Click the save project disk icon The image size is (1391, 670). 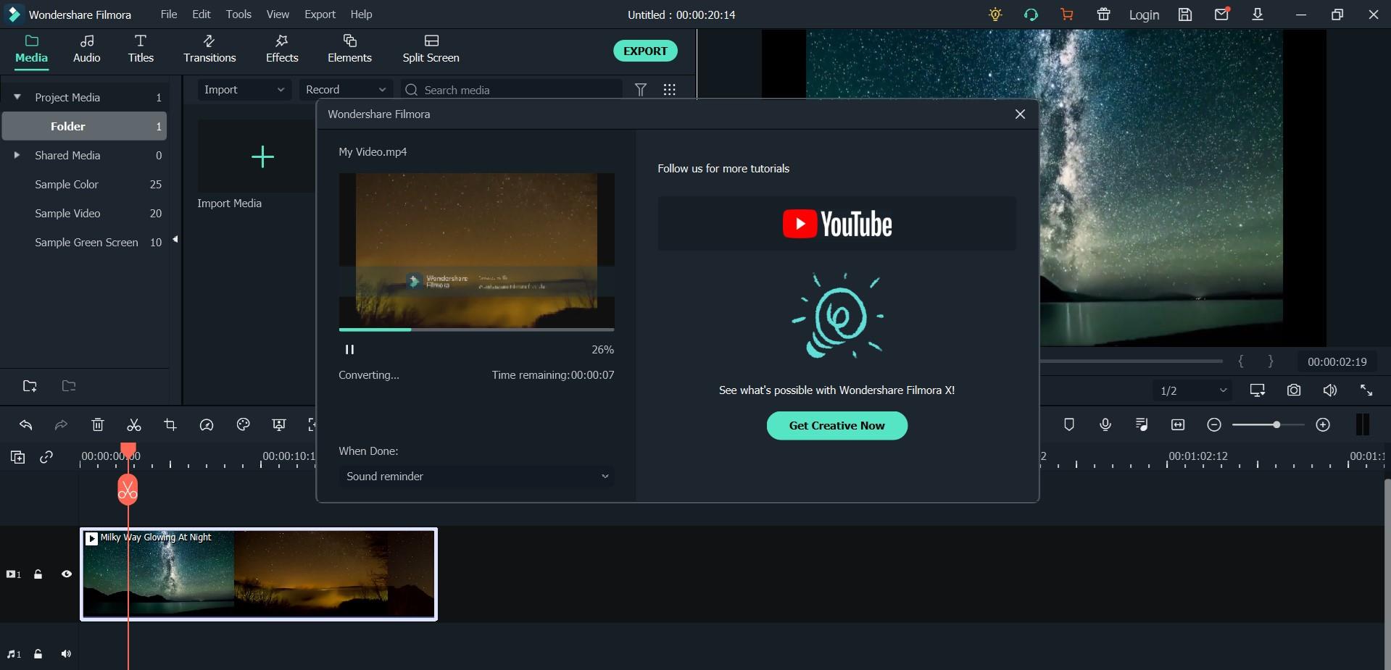tap(1185, 14)
